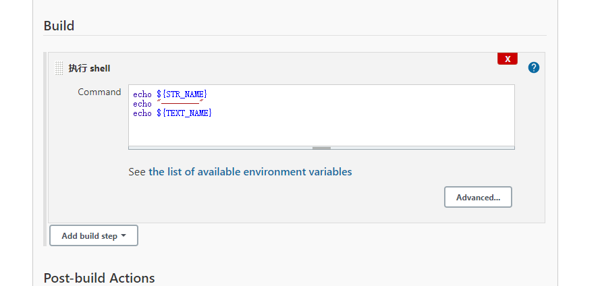Image resolution: width=600 pixels, height=286 pixels.
Task: Delete the 执行 shell build step
Action: [507, 59]
